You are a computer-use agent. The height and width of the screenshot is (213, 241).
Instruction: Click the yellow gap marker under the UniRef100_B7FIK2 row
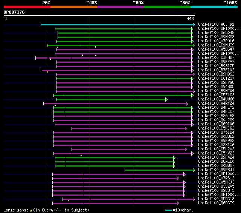(x=48, y=72)
